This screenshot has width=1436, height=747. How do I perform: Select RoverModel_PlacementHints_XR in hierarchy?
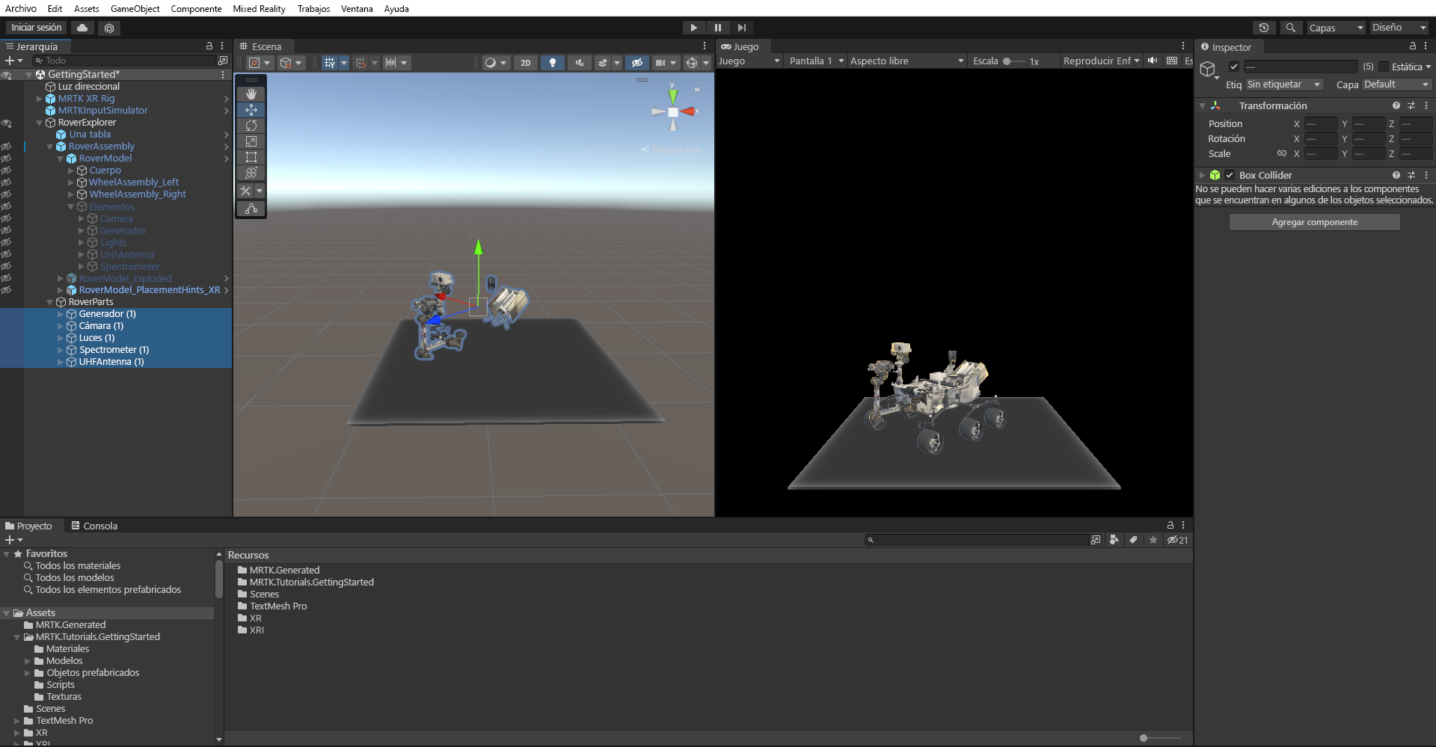coord(150,290)
